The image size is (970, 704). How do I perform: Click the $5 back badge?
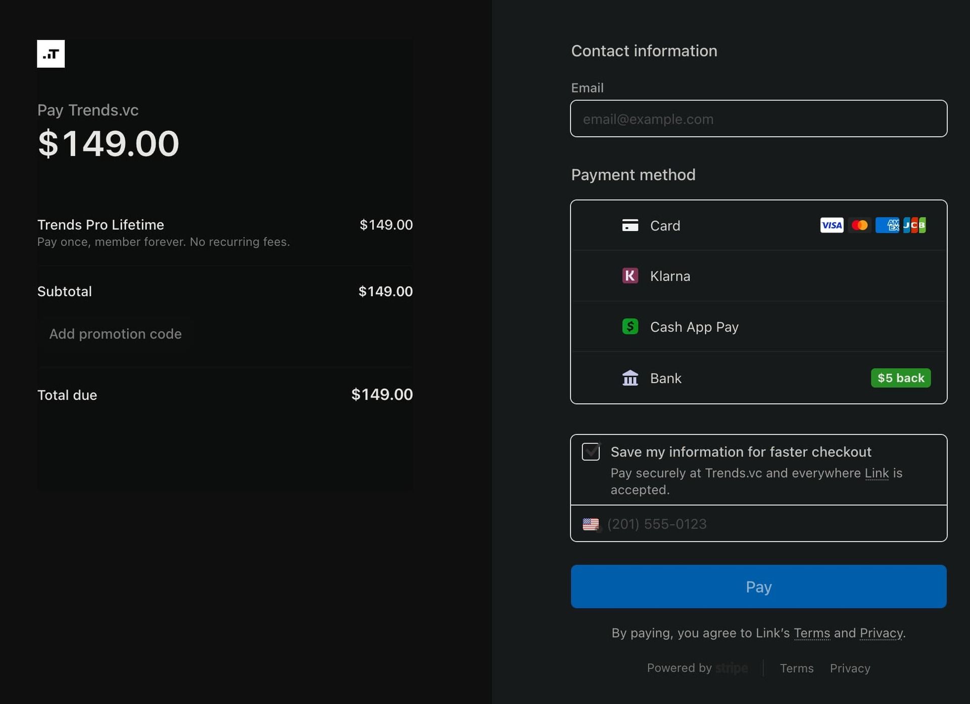[900, 378]
